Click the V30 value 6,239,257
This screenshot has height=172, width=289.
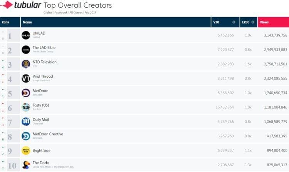225,150
